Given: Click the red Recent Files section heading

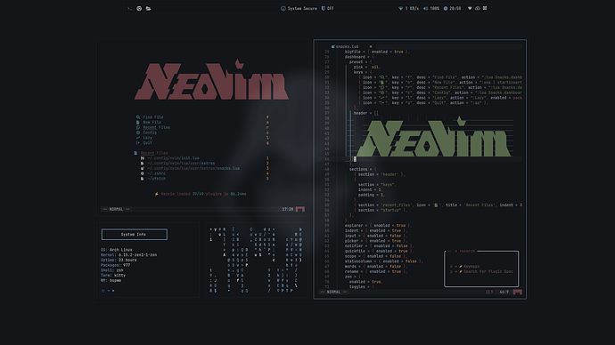Looking at the screenshot, I should pyautogui.click(x=154, y=153).
